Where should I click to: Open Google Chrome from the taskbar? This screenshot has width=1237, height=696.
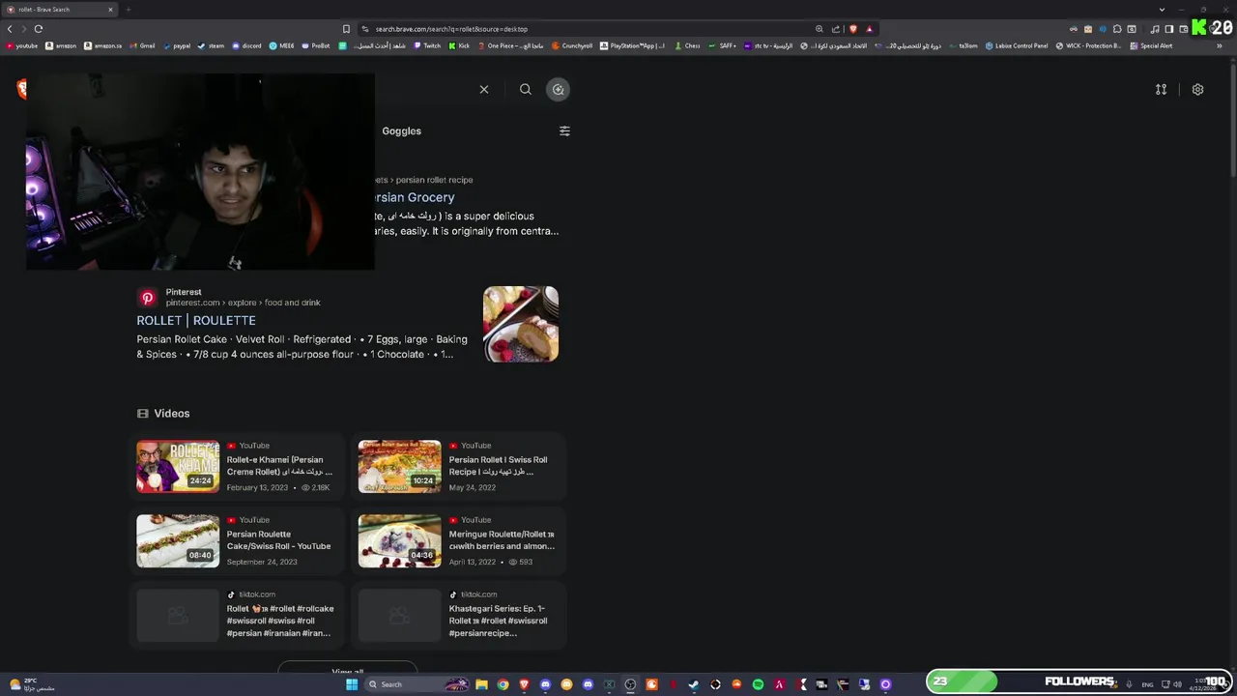503,684
